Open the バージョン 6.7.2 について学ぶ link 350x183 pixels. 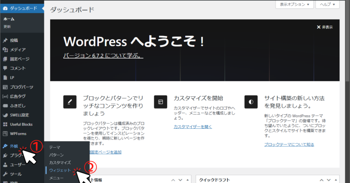pyautogui.click(x=103, y=55)
